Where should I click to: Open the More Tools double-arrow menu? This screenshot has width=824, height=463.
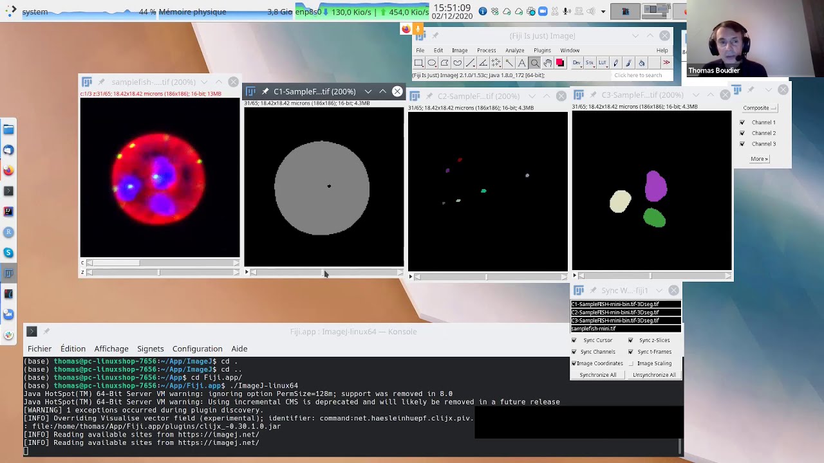pyautogui.click(x=666, y=63)
